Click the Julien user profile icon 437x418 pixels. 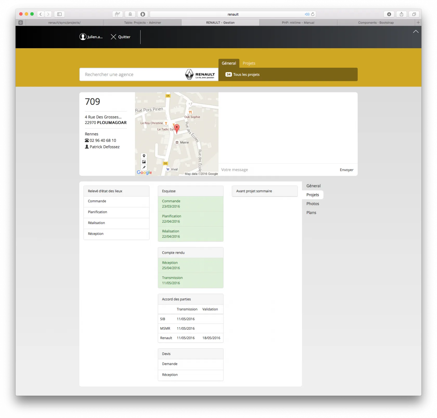[x=83, y=37]
